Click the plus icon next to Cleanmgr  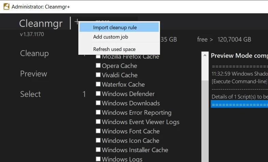(77, 22)
